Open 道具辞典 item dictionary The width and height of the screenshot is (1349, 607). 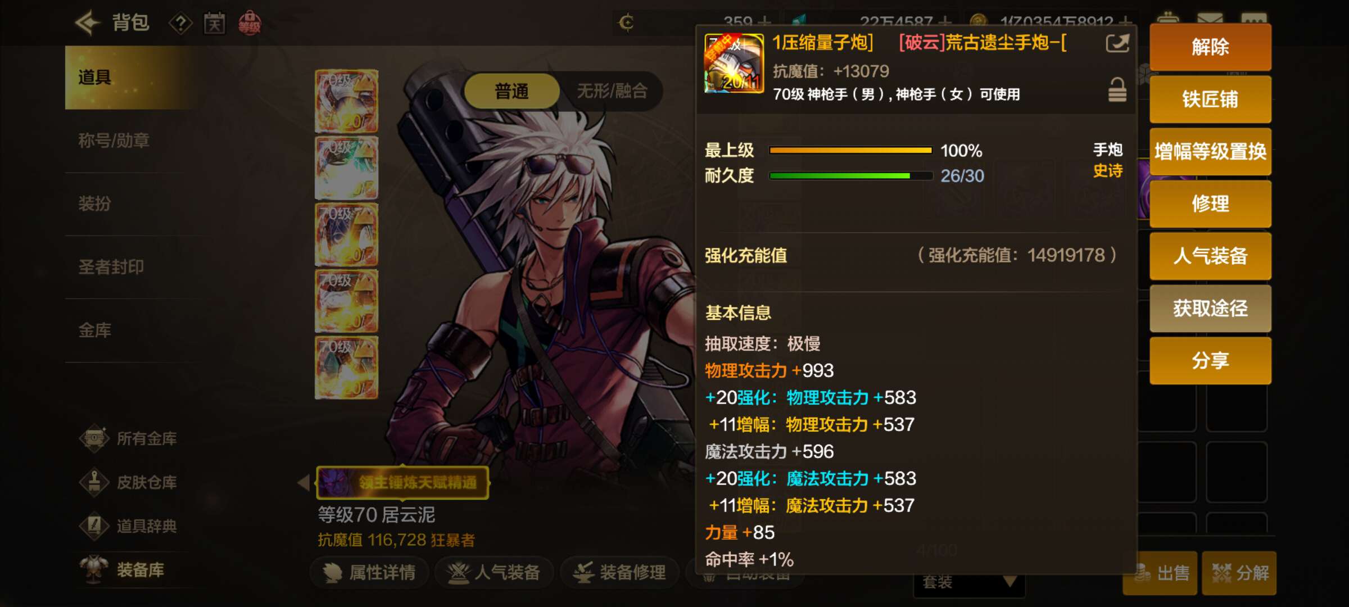coord(128,526)
